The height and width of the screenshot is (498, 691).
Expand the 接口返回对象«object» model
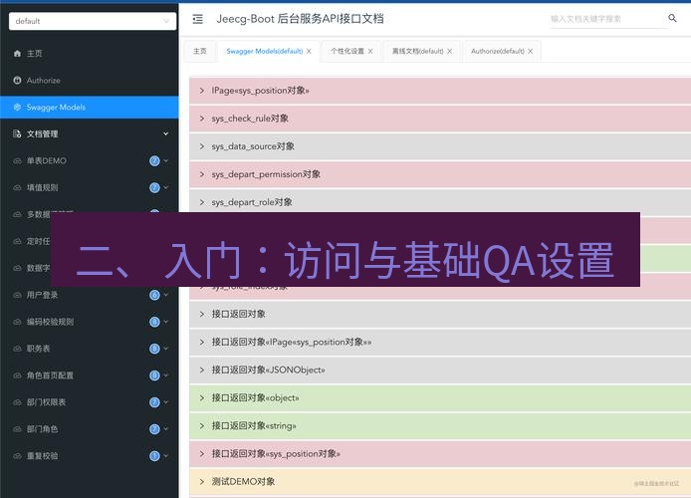click(x=440, y=398)
